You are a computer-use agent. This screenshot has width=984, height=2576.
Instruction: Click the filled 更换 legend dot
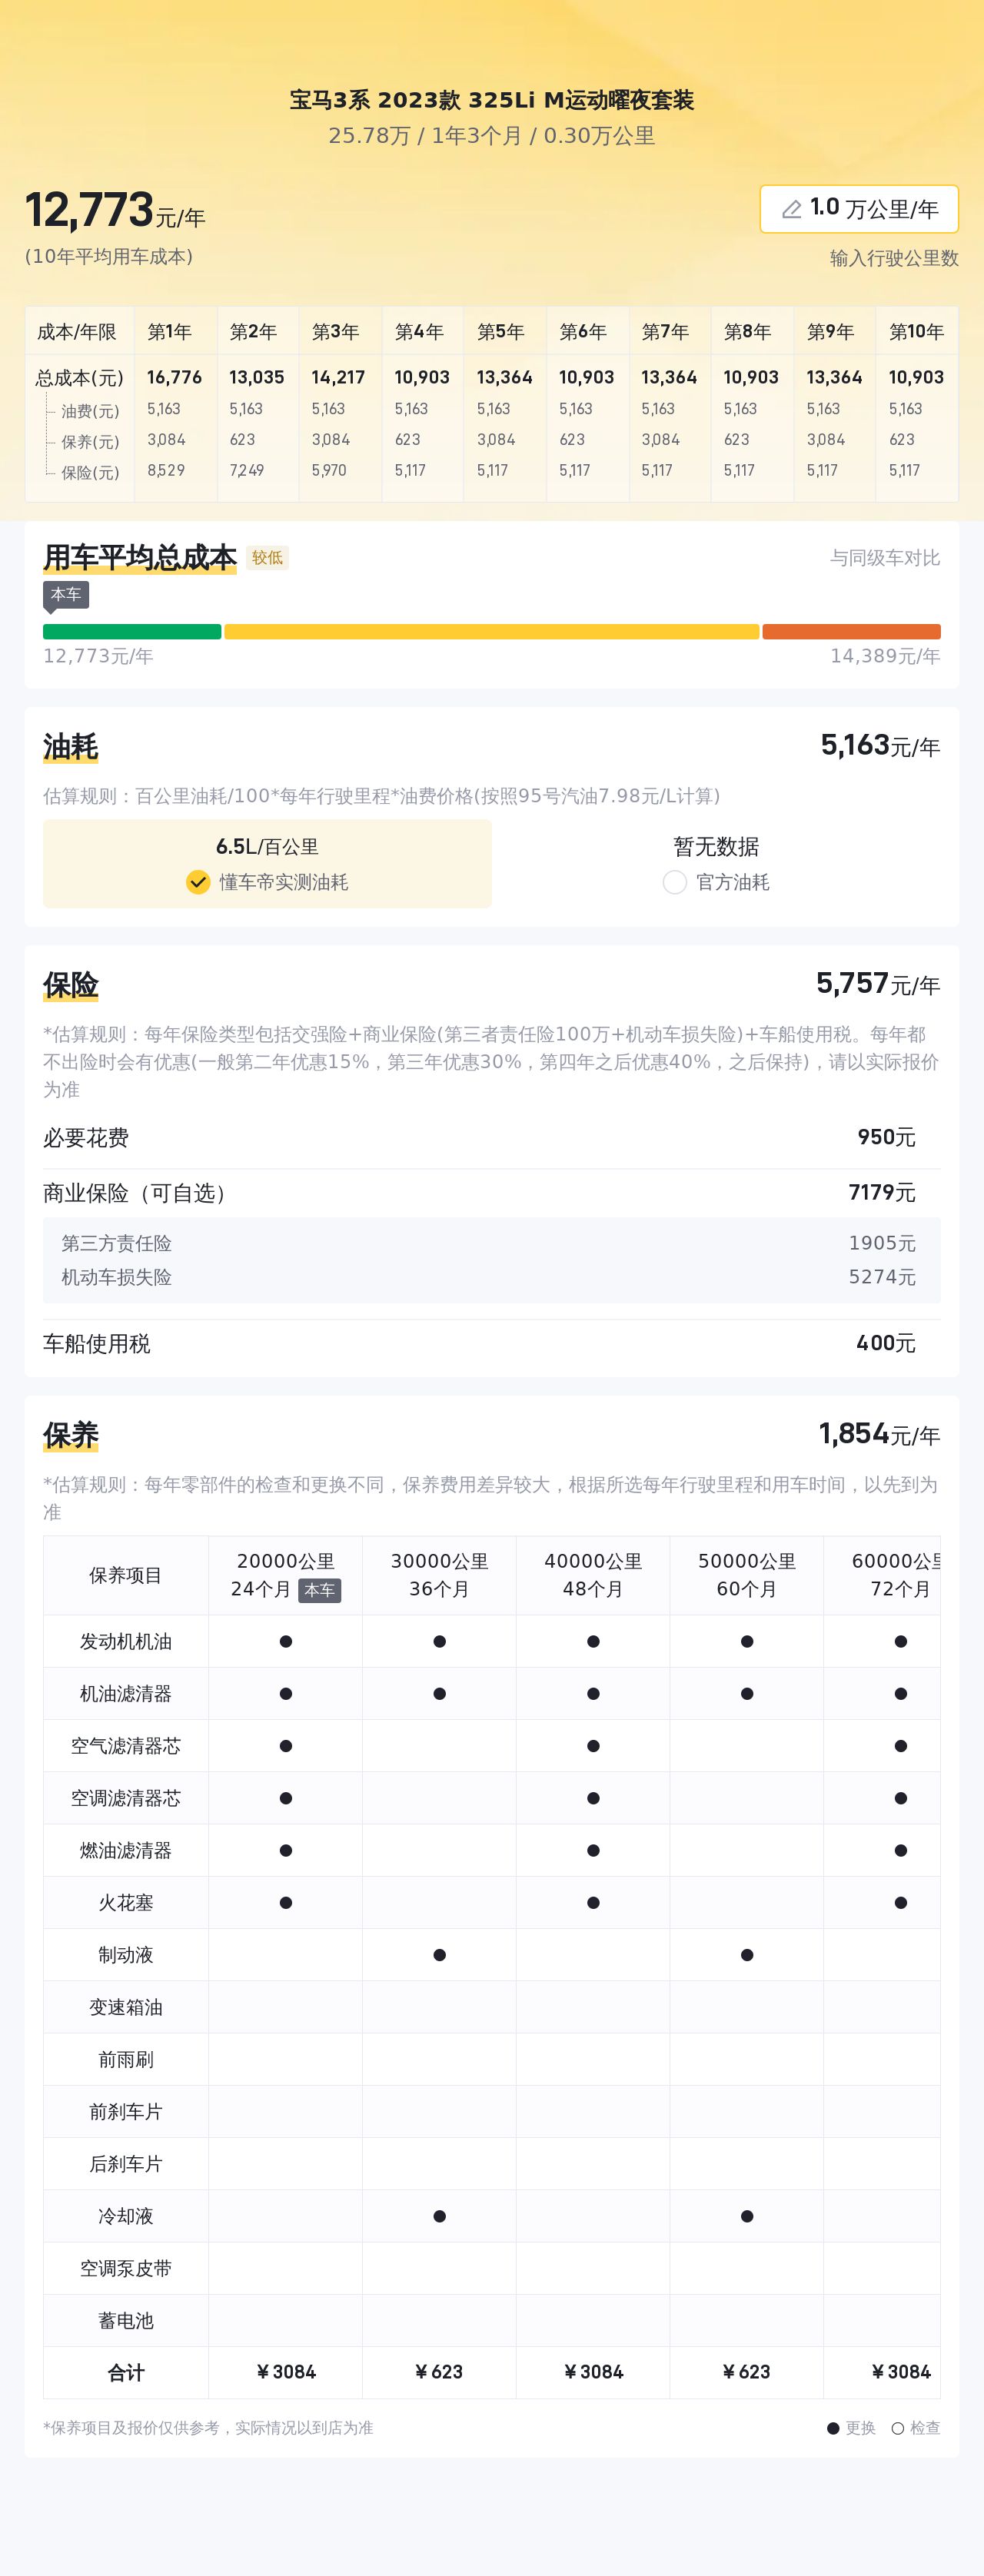833,2428
